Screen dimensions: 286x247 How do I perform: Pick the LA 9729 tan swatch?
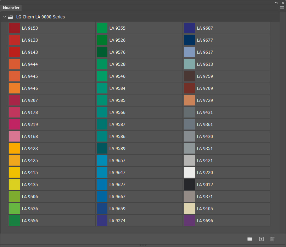tap(190, 100)
